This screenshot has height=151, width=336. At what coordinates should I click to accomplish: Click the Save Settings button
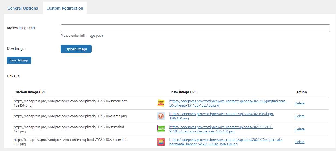tap(19, 60)
